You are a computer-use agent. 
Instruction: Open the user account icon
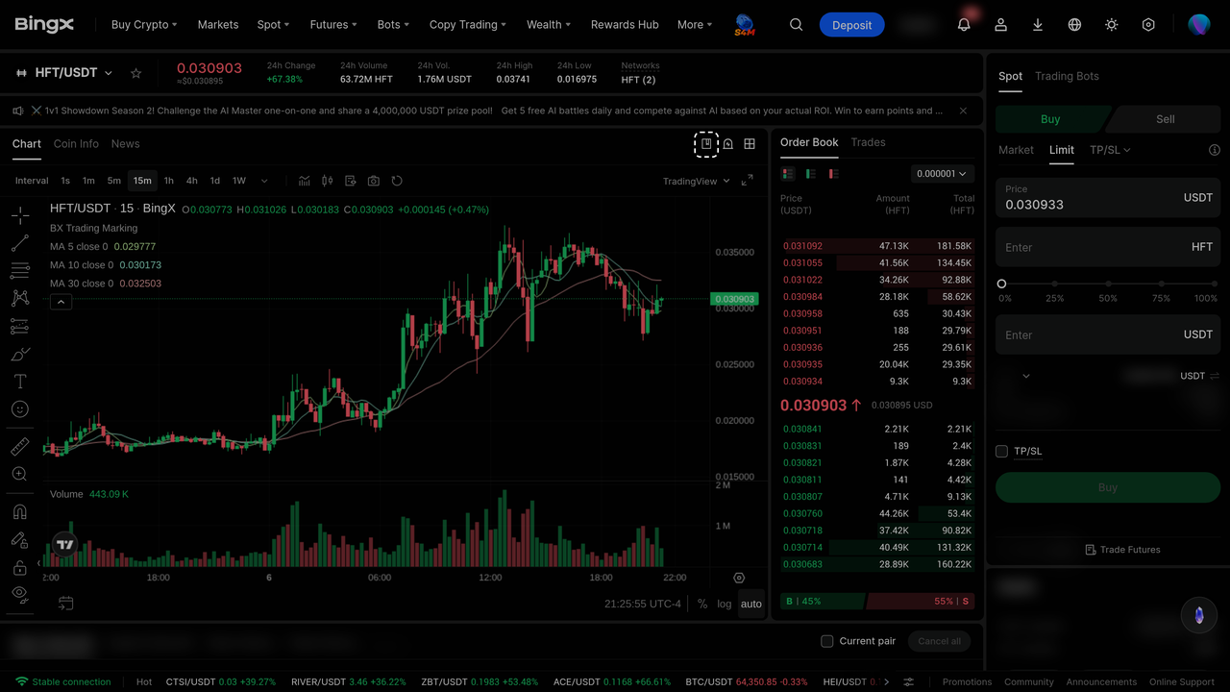point(1000,25)
